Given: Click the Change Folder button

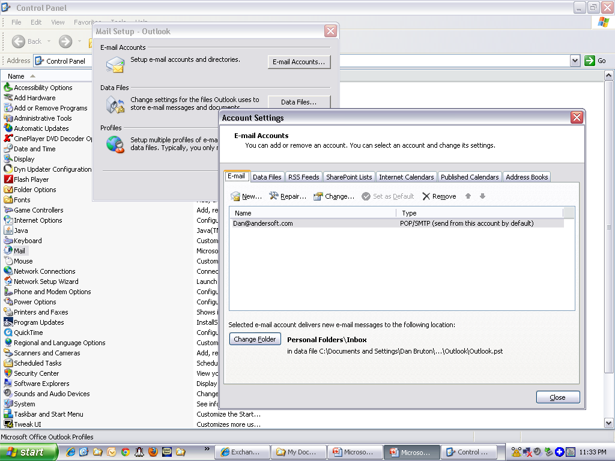Looking at the screenshot, I should (x=255, y=339).
